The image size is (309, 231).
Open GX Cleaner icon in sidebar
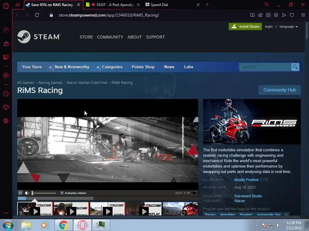click(x=6, y=43)
